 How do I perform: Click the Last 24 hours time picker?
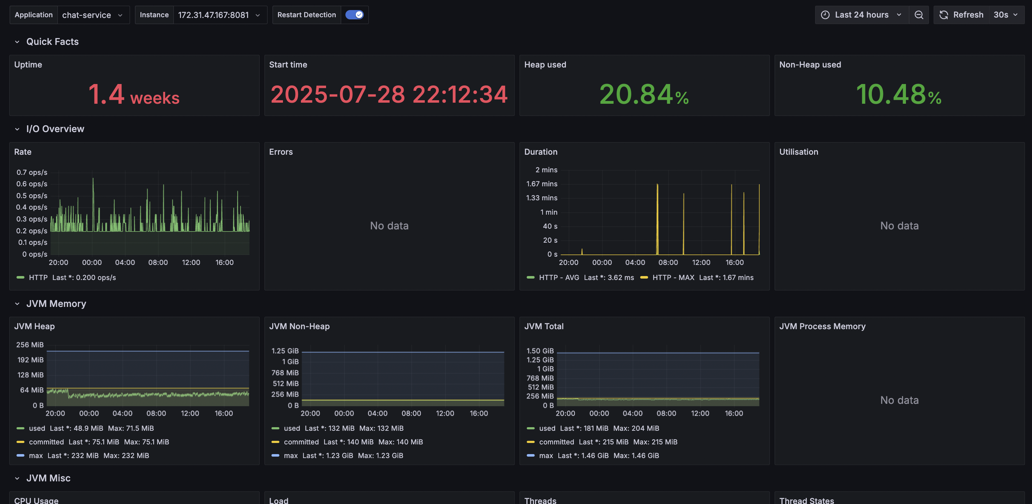(x=861, y=15)
